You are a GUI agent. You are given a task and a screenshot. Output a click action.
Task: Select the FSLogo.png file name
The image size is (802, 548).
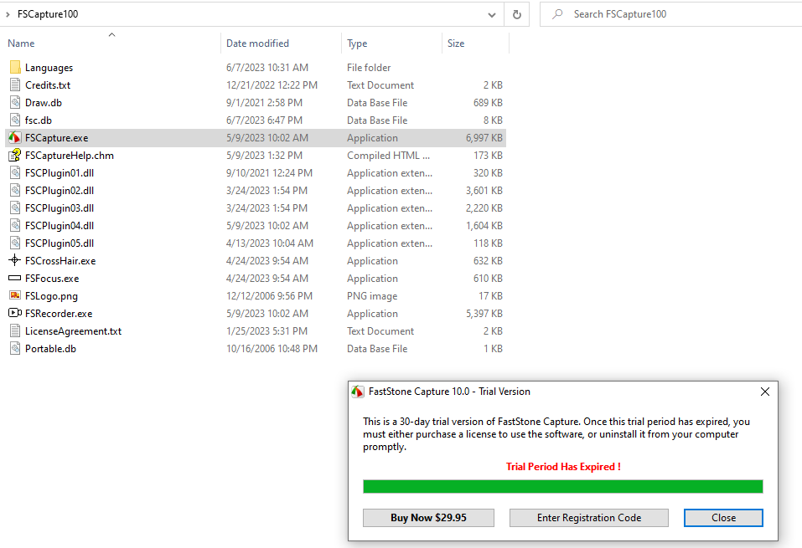[x=51, y=295]
